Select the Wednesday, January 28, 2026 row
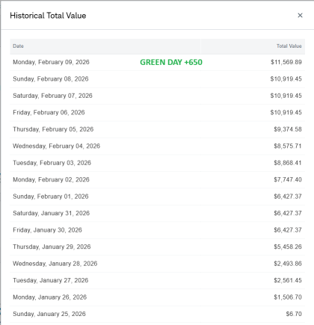314x325 pixels. click(x=158, y=264)
